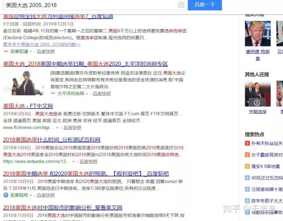Click the 百度贴吧 source label
This screenshot has height=221, width=283.
tap(19, 195)
